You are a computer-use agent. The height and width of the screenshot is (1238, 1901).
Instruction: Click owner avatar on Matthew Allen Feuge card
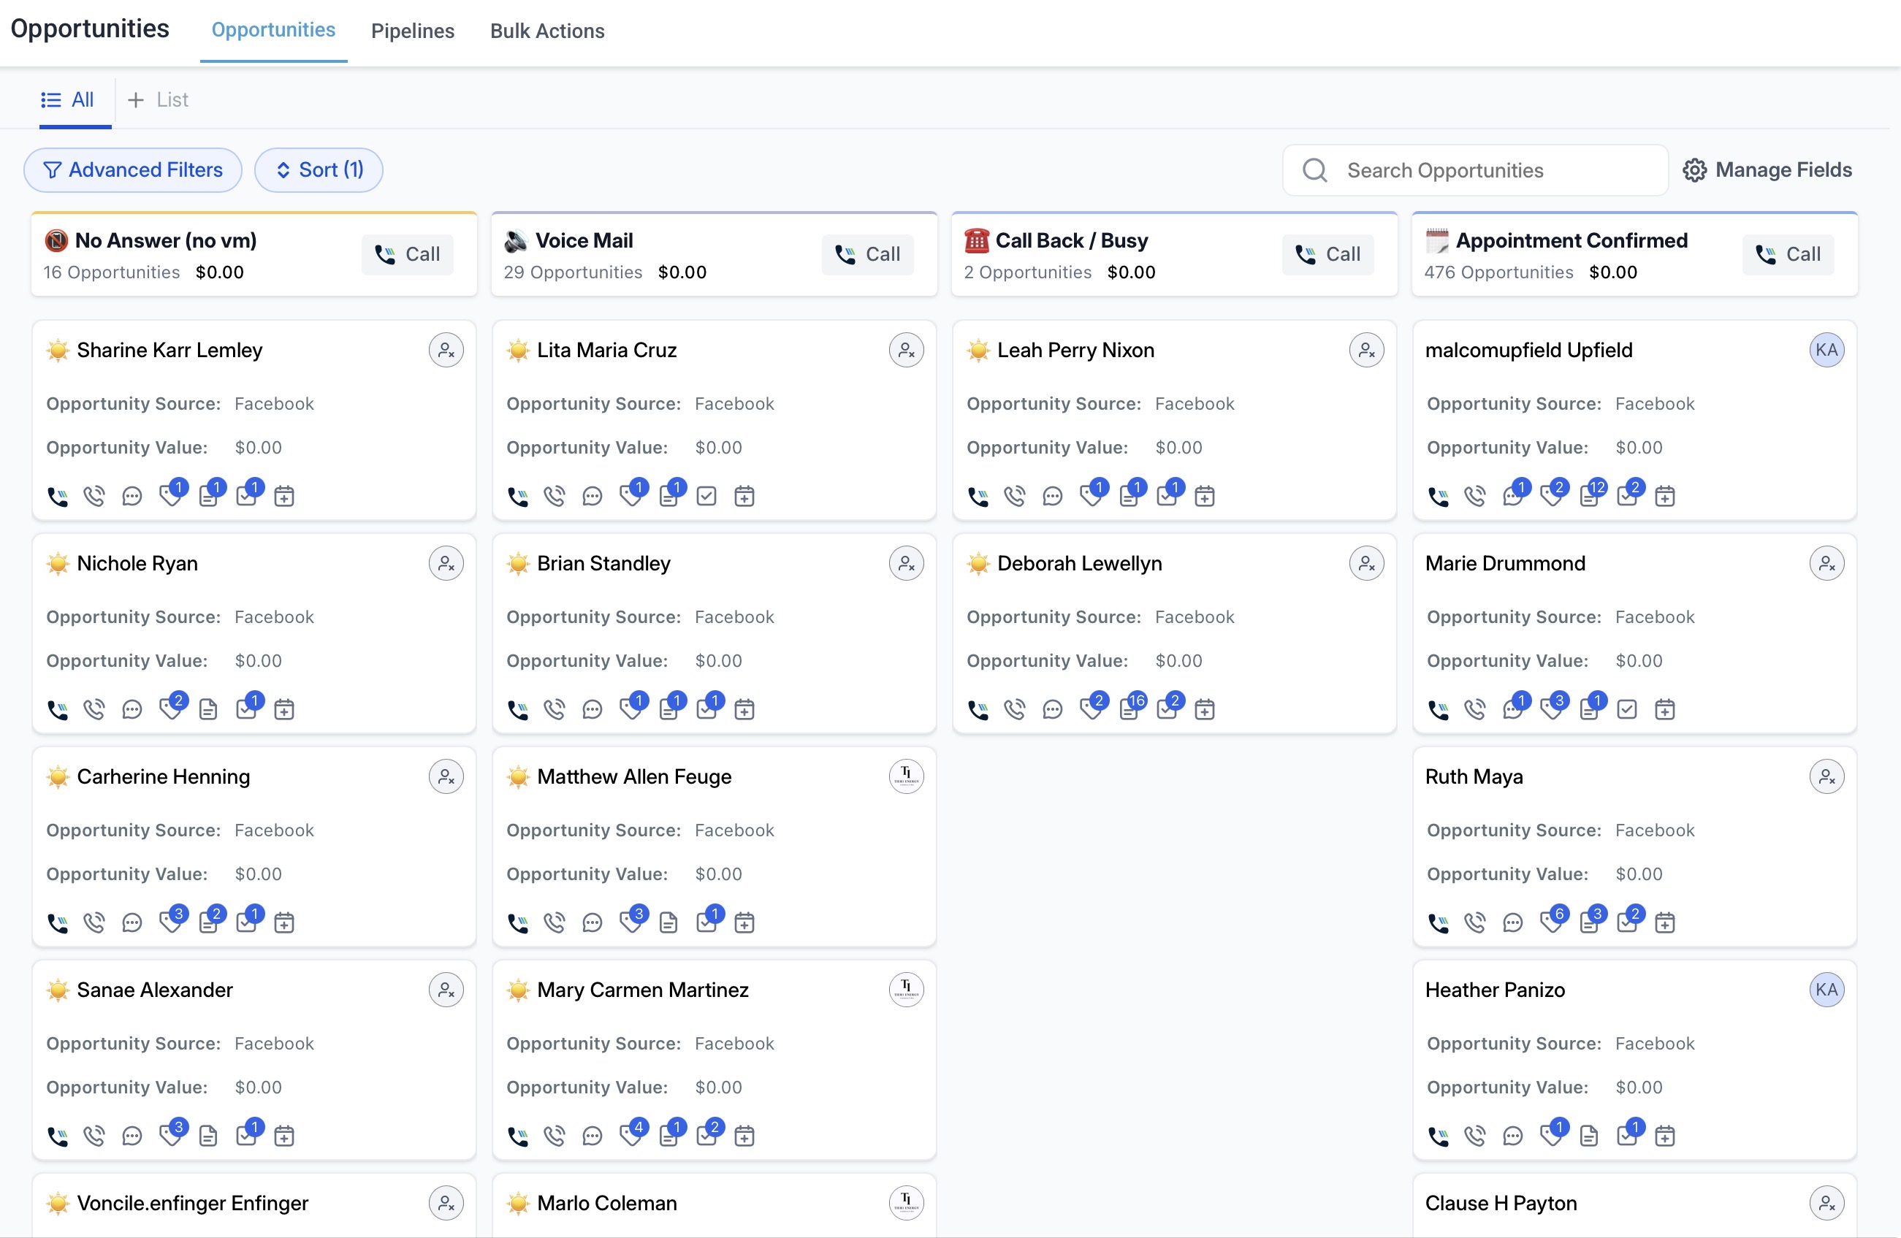[906, 776]
